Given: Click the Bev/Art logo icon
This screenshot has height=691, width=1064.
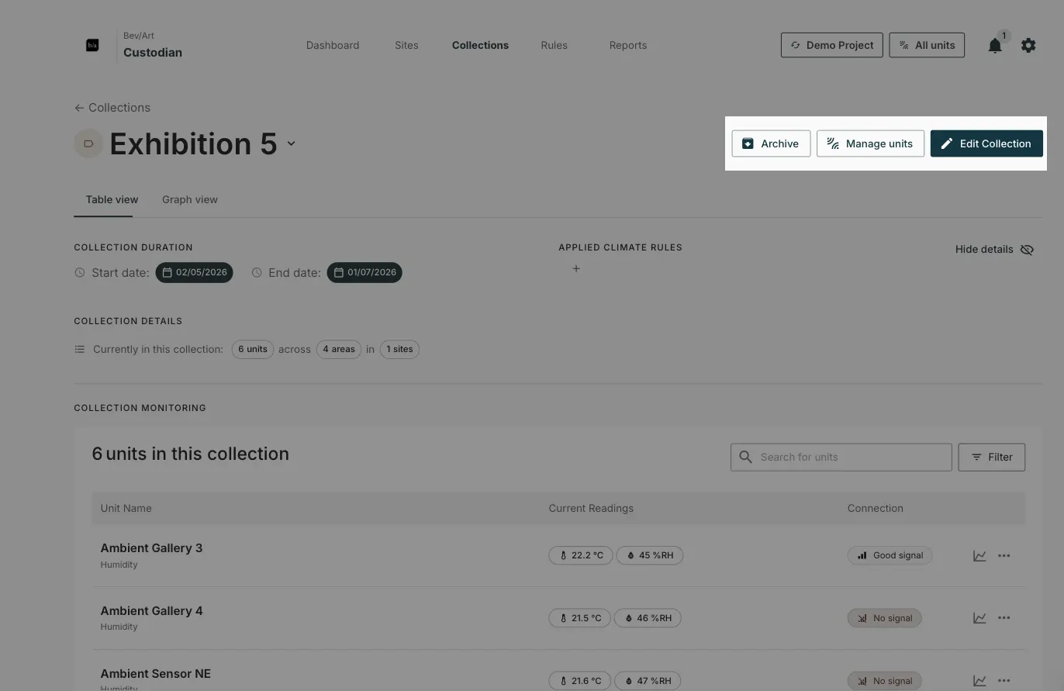Looking at the screenshot, I should pos(92,45).
